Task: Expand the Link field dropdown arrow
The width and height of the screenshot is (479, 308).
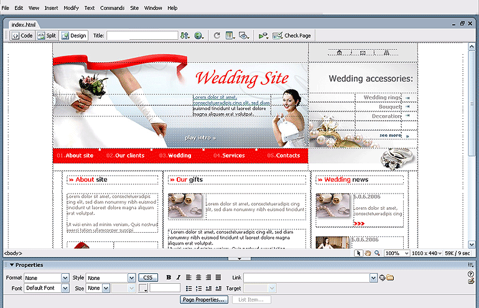Action: (373, 278)
